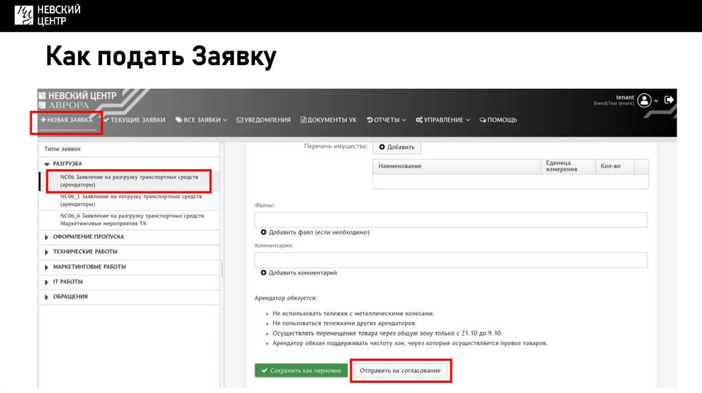The height and width of the screenshot is (393, 702).
Task: Click the Перечень имущества label
Action: 336,147
